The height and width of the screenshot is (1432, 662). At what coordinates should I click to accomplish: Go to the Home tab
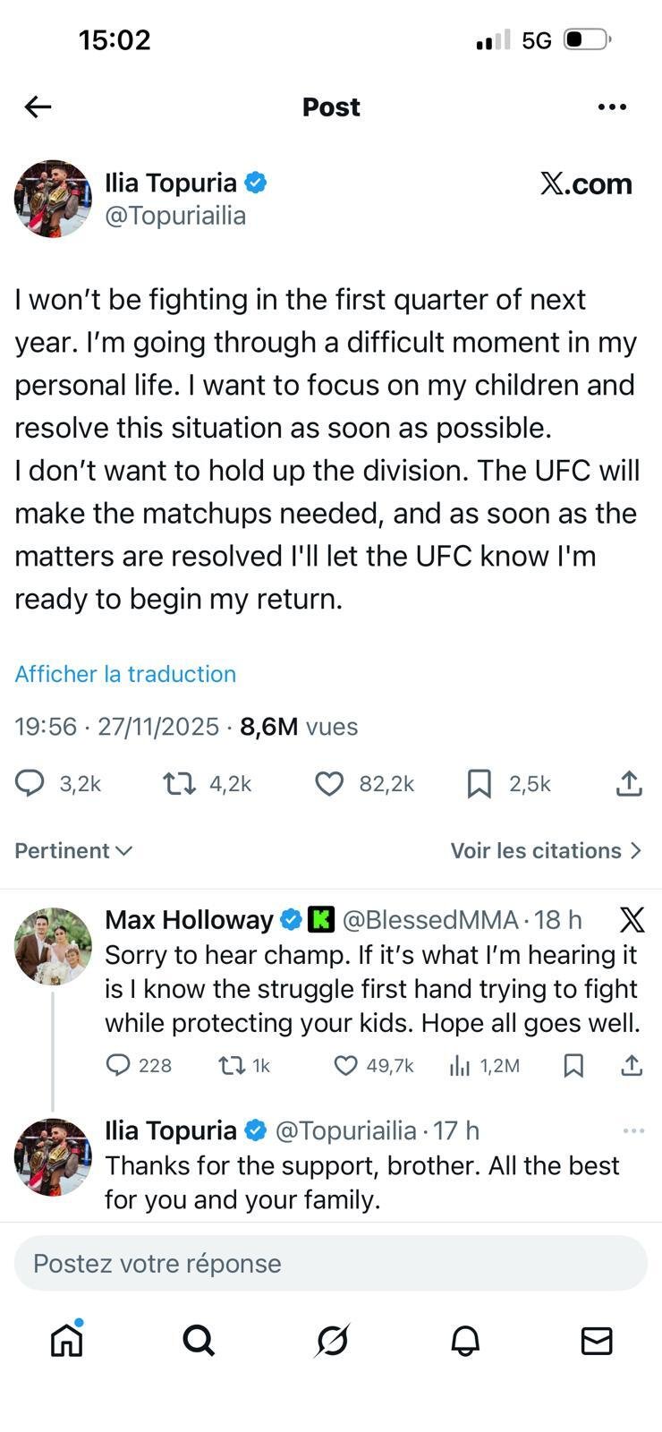click(x=67, y=1340)
